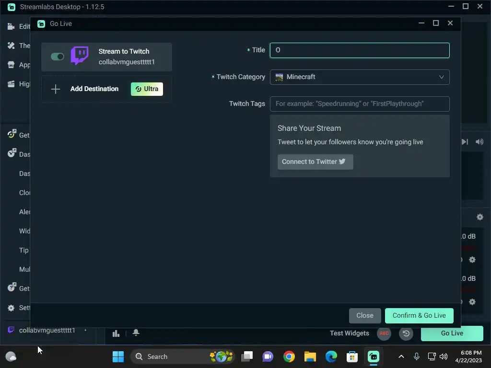Open Task View on taskbar

[x=247, y=356]
